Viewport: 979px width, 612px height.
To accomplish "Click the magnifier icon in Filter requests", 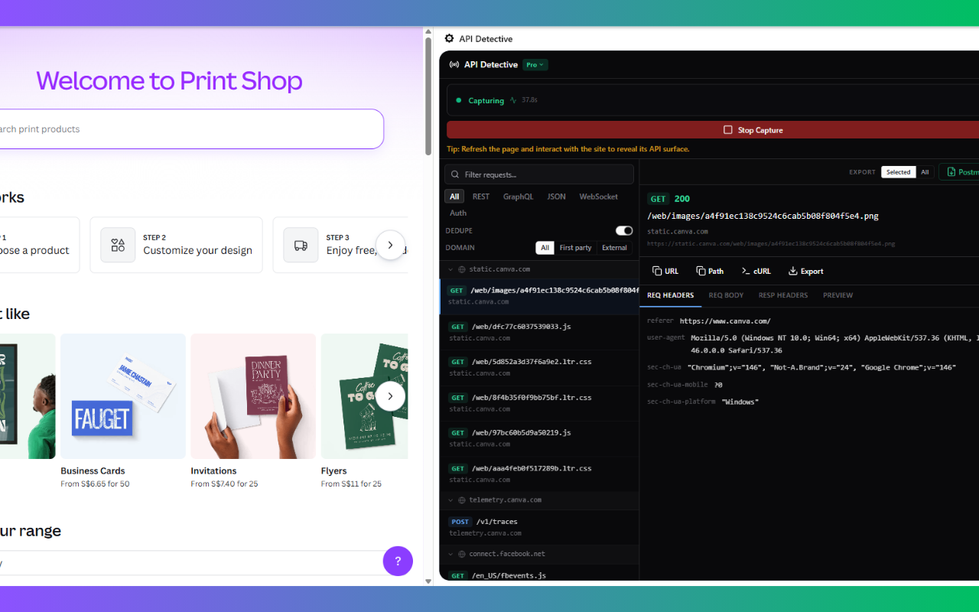I will (455, 174).
